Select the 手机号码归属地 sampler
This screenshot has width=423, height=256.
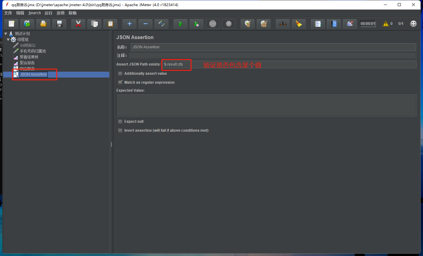(x=33, y=51)
